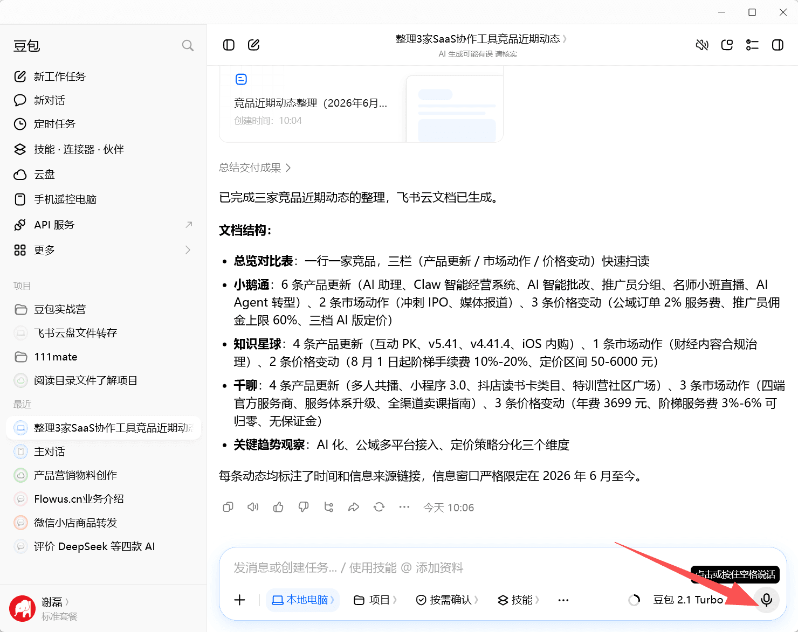Open the artifacts panel icon in header
Screen dimensions: 798x632
click(727, 45)
